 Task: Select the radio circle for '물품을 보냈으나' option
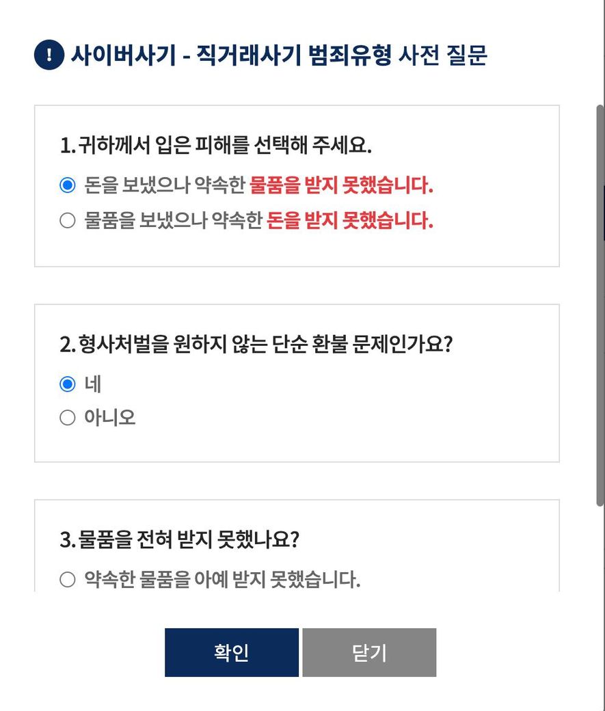pyautogui.click(x=67, y=221)
